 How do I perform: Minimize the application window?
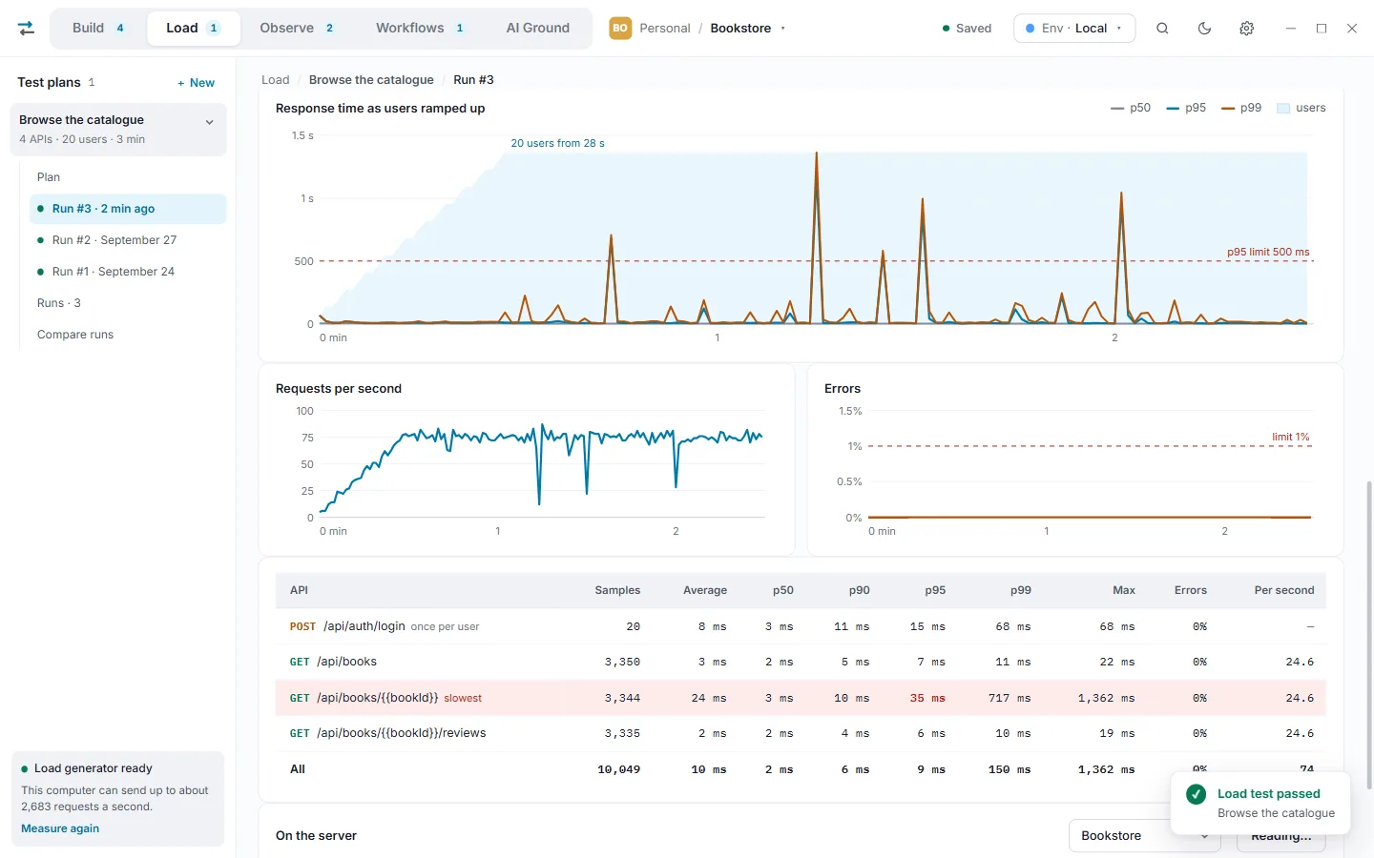(1291, 29)
